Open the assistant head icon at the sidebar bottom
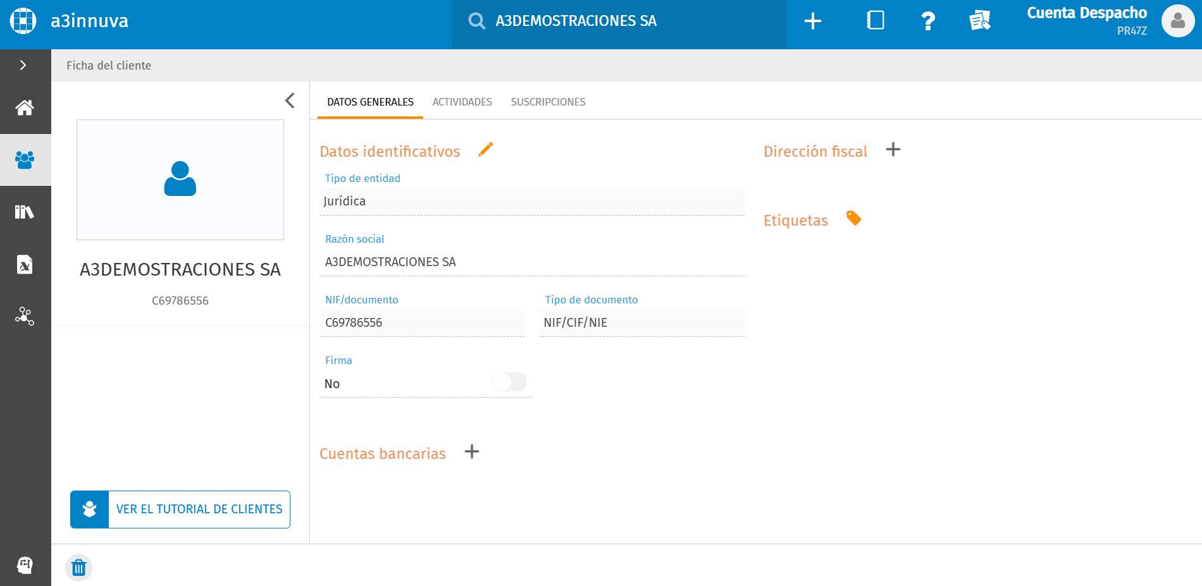1202x586 pixels. point(25,565)
